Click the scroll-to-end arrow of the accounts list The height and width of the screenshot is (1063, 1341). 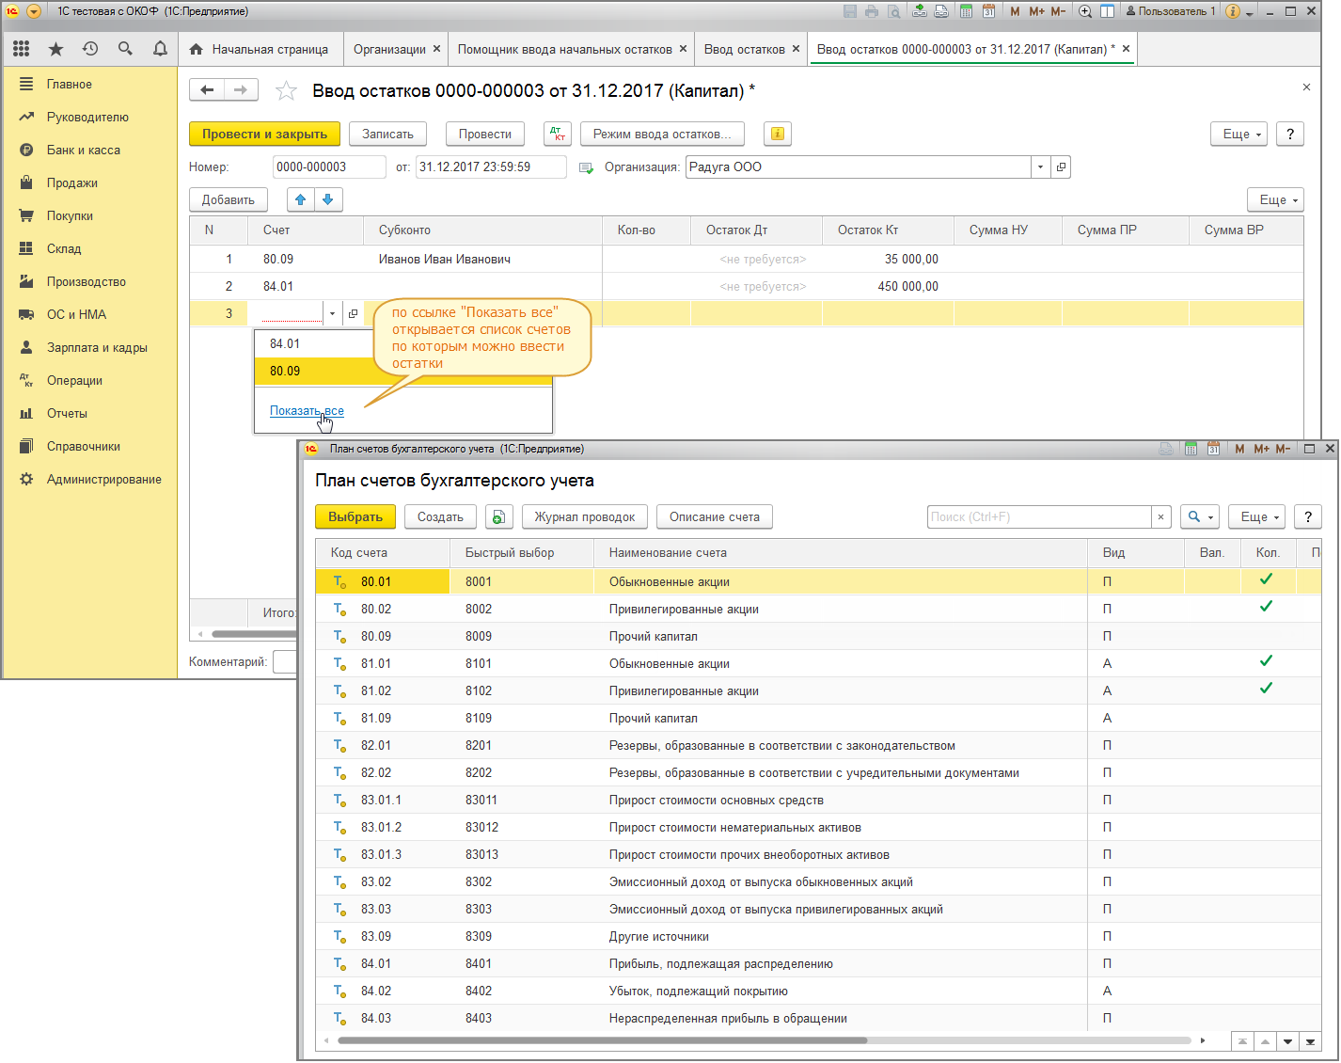pyautogui.click(x=1310, y=1041)
